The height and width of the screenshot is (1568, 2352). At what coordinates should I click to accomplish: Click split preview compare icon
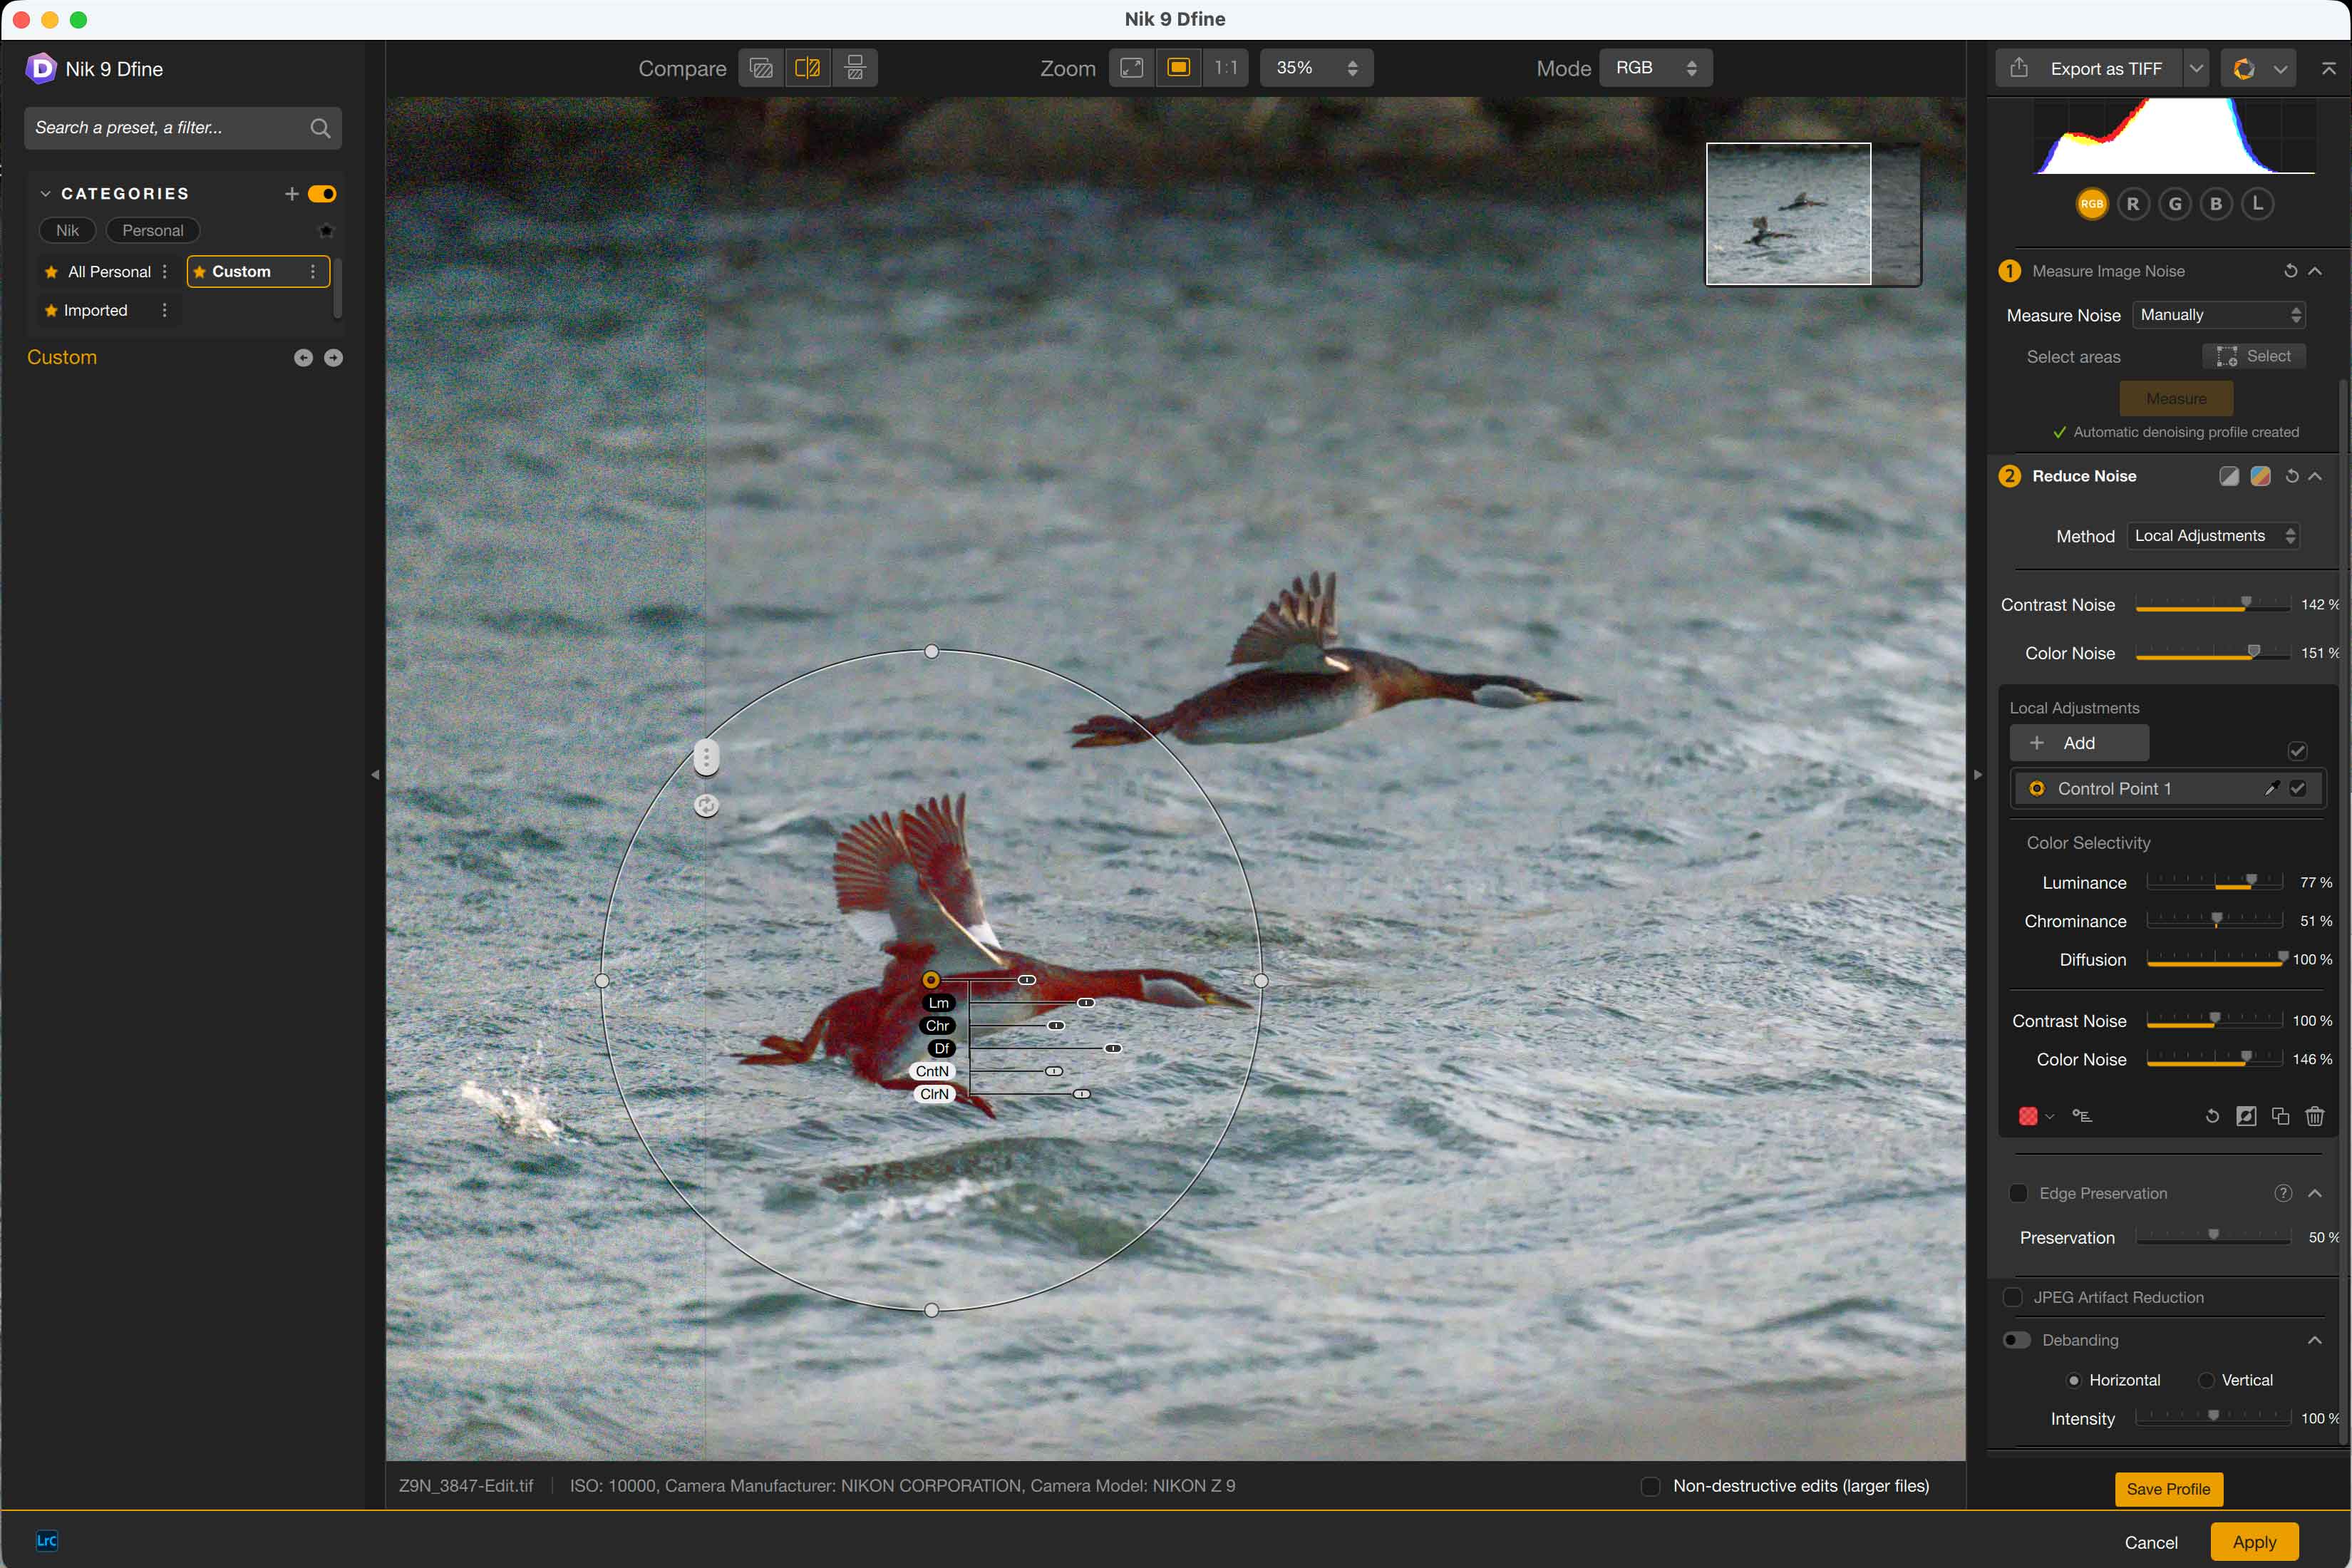(x=807, y=68)
